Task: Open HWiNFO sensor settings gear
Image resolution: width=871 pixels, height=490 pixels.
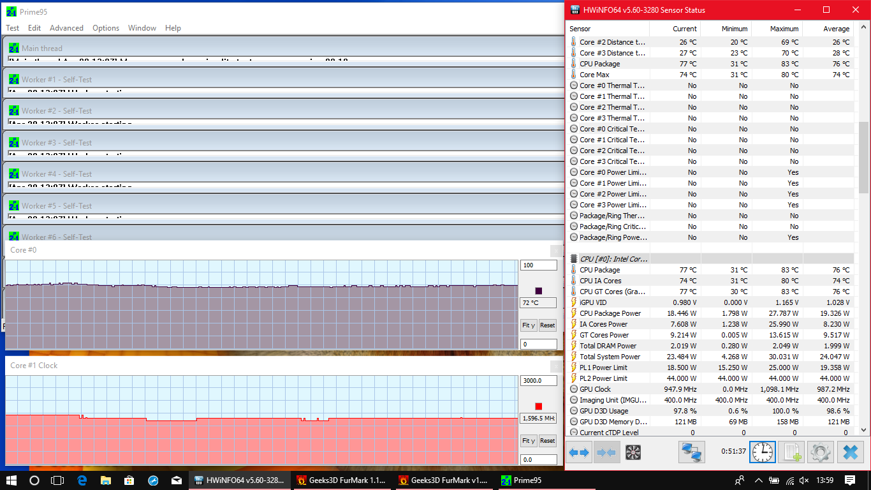Action: click(x=821, y=452)
